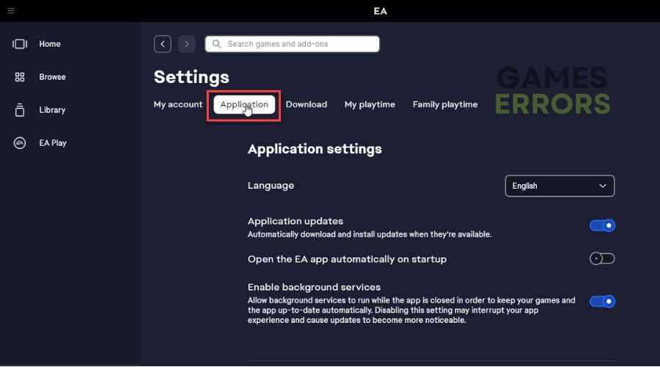The image size is (660, 367).
Task: Open the Download settings tab
Action: click(307, 104)
